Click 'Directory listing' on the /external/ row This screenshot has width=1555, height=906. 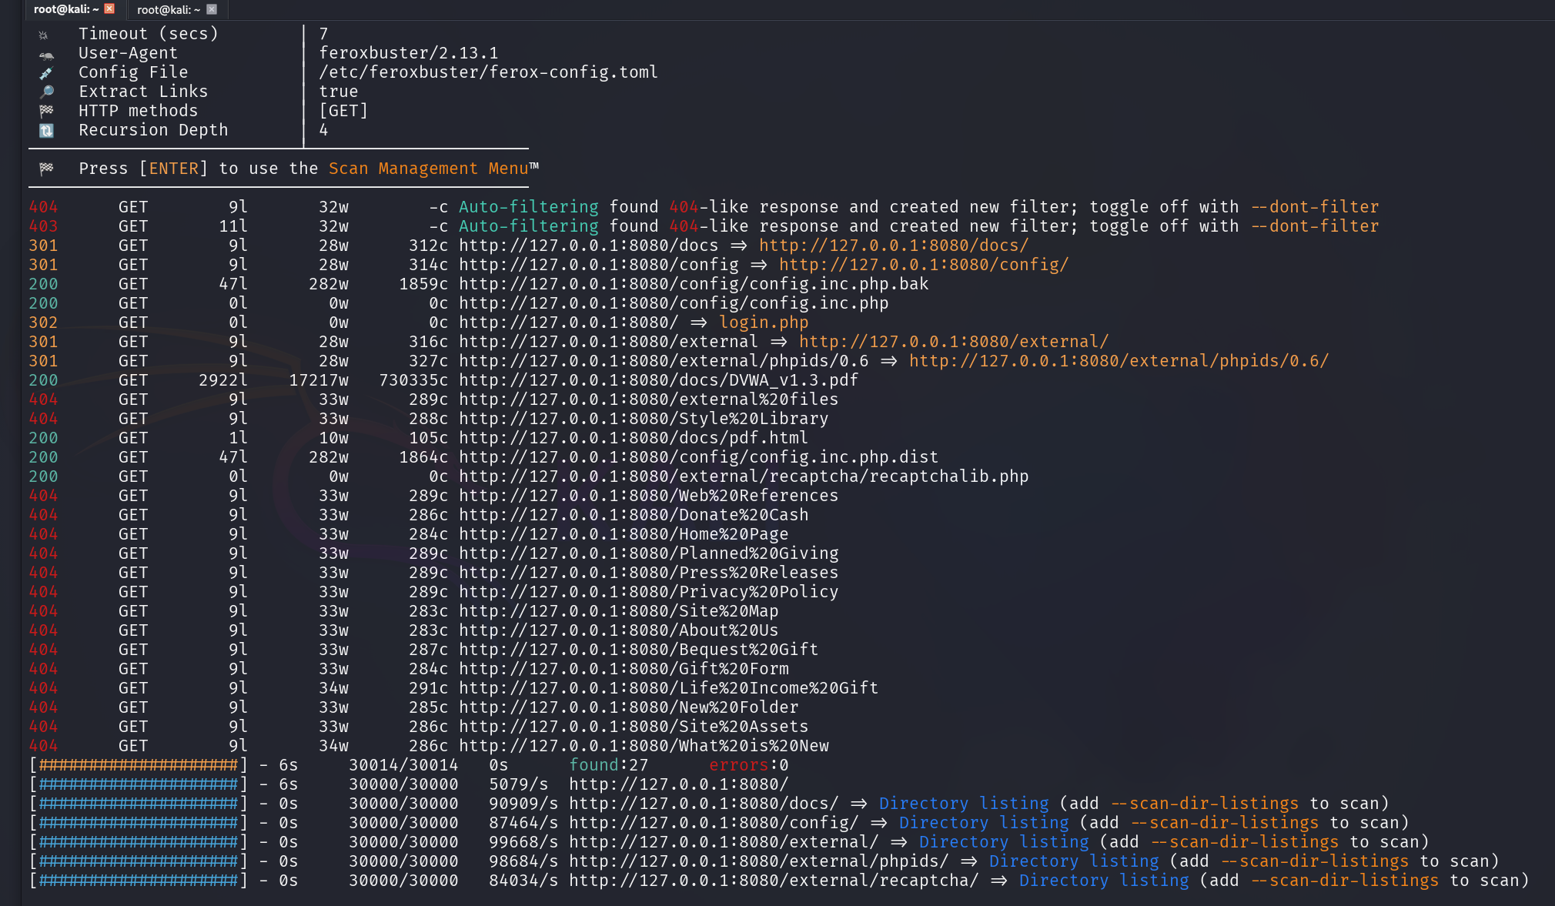1004,842
